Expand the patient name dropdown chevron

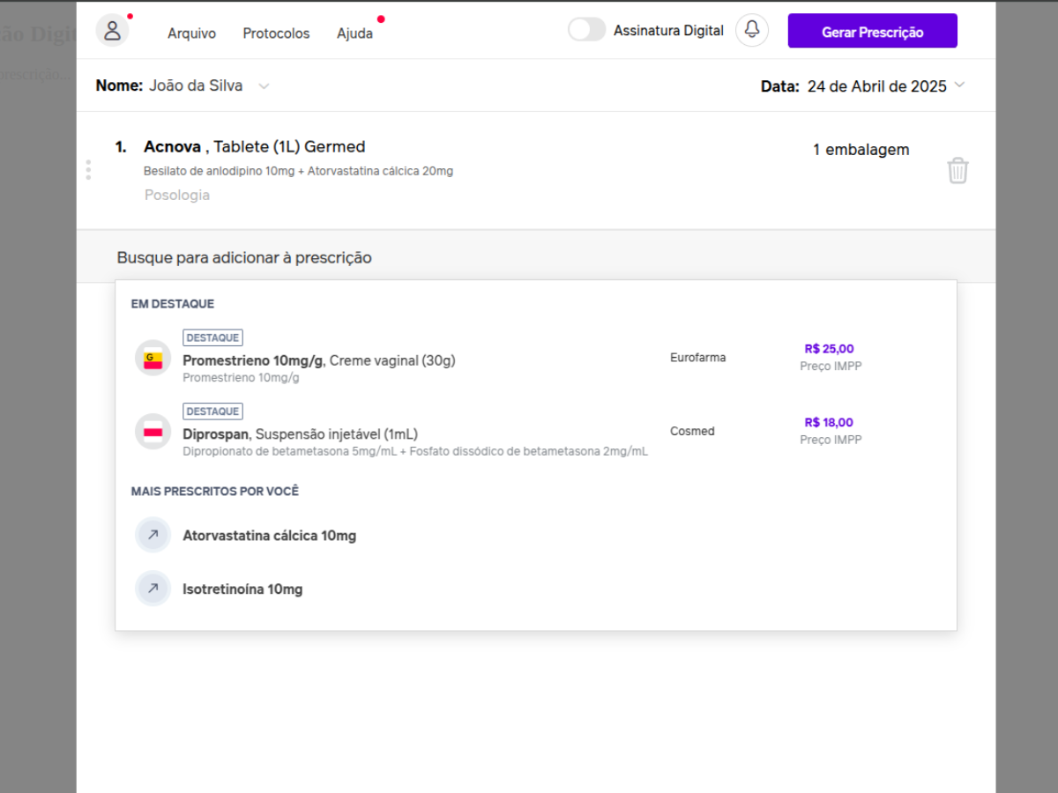click(x=264, y=86)
